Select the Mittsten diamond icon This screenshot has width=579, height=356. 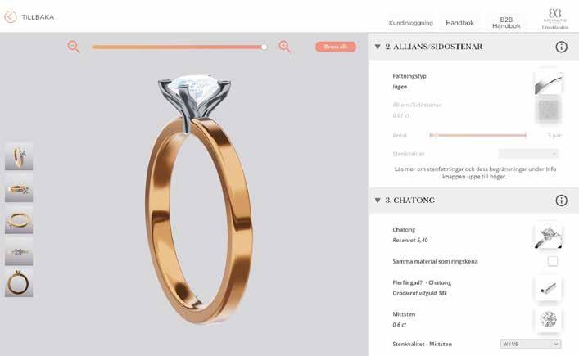(x=549, y=319)
